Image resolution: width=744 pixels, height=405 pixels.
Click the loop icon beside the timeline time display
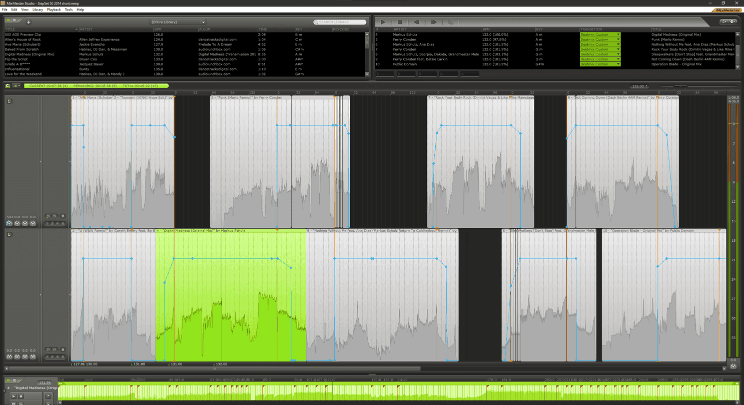point(8,86)
